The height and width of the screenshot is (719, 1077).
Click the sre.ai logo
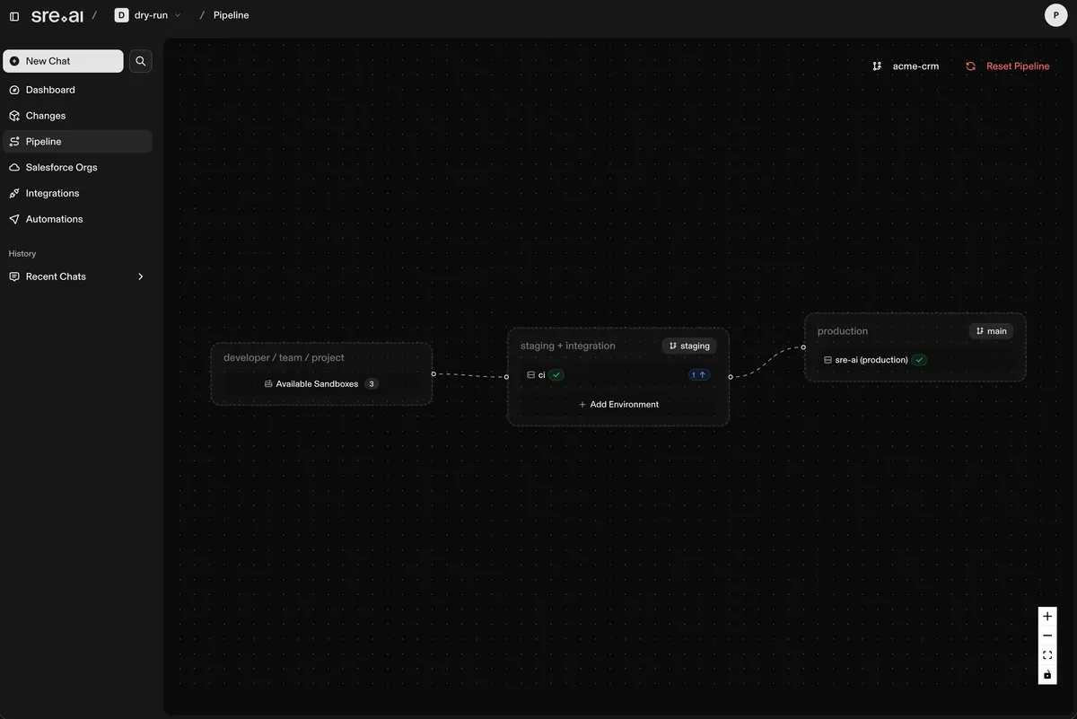[57, 15]
